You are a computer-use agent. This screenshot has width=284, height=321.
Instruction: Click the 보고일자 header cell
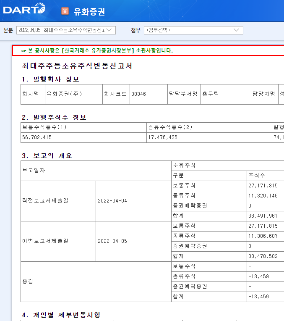96,171
